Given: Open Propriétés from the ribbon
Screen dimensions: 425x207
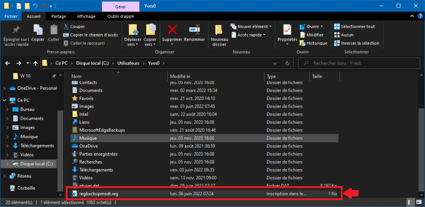Looking at the screenshot, I should (x=287, y=30).
